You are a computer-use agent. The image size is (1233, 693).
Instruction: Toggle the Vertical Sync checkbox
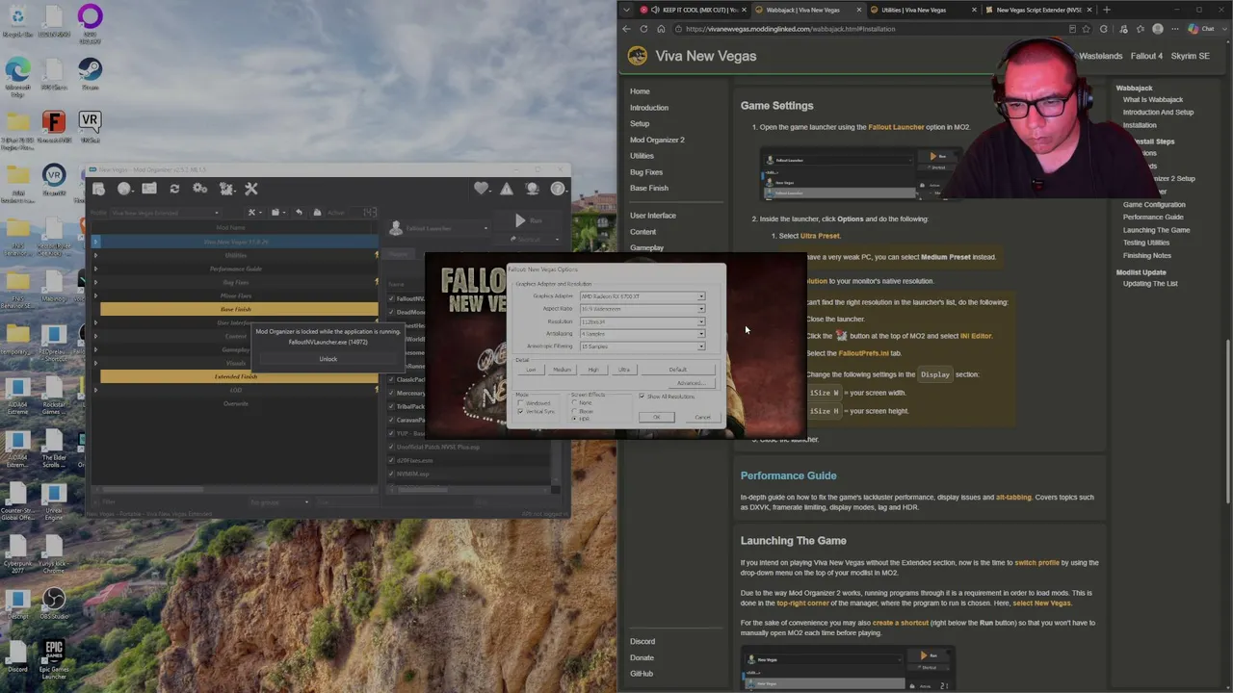(x=521, y=411)
